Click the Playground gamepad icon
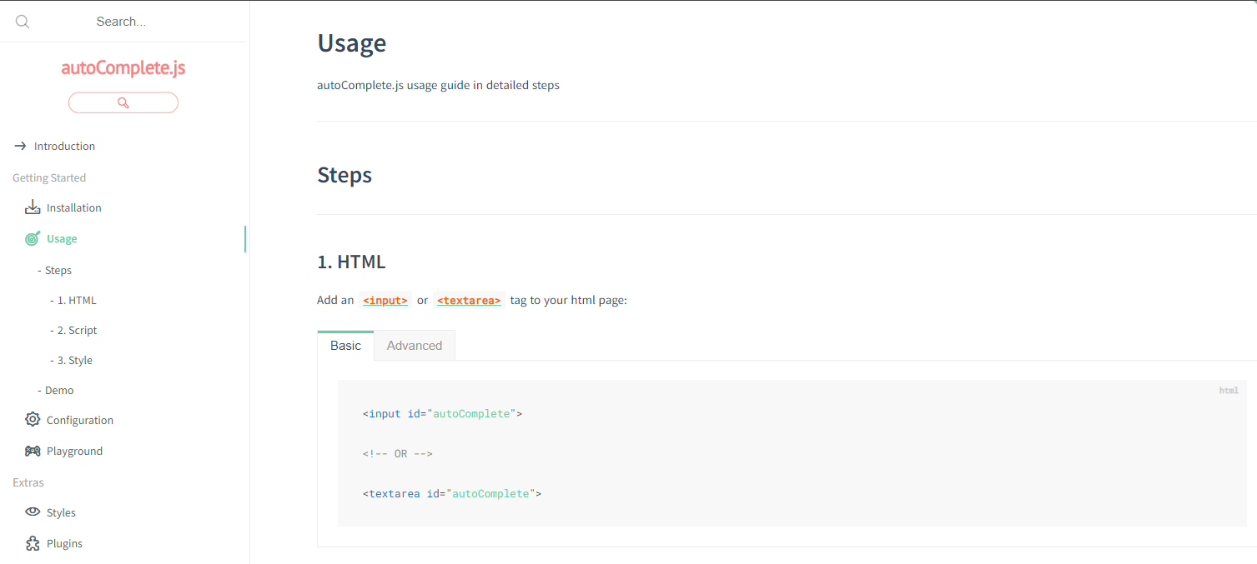 pos(33,451)
